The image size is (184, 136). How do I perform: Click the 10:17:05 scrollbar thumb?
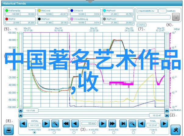(30, 110)
